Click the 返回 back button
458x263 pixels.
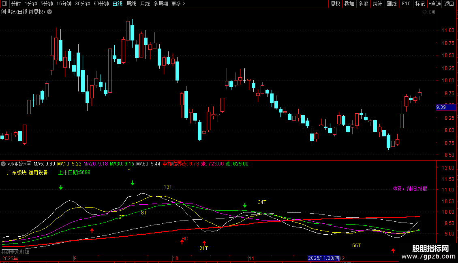(x=449, y=4)
